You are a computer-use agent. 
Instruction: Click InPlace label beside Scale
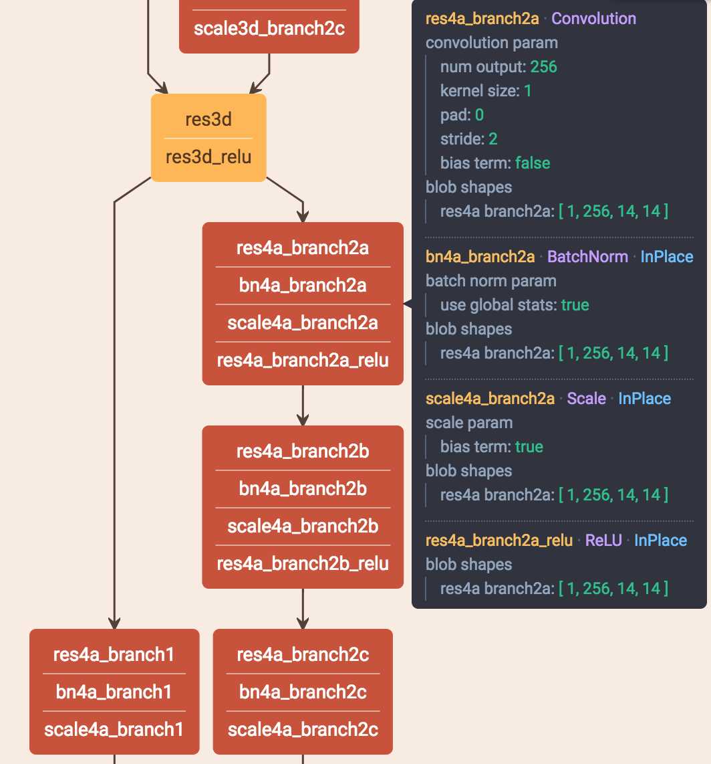pyautogui.click(x=644, y=399)
